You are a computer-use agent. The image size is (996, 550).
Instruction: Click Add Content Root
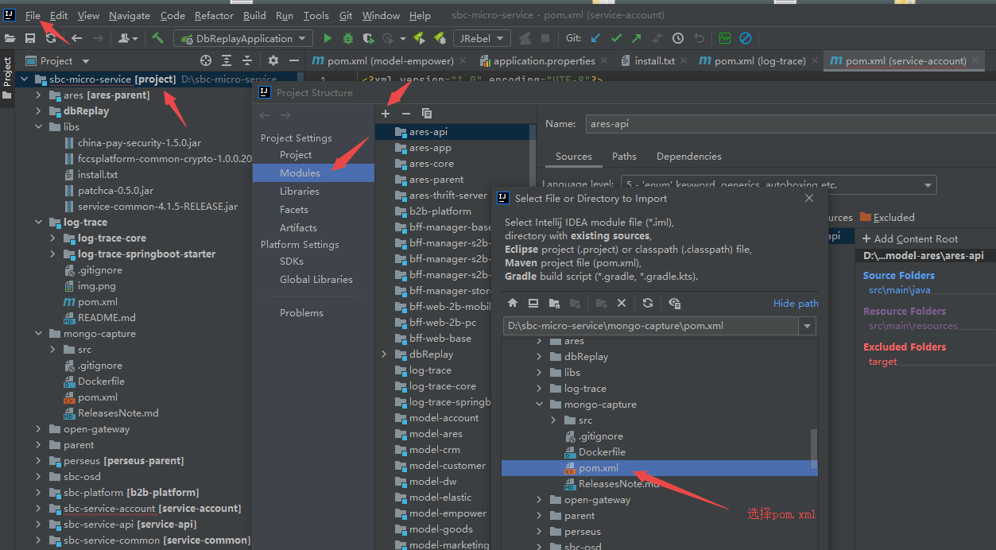click(910, 239)
